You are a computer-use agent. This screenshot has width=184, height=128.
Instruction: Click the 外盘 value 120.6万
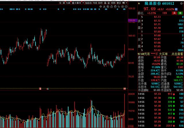point(155,80)
